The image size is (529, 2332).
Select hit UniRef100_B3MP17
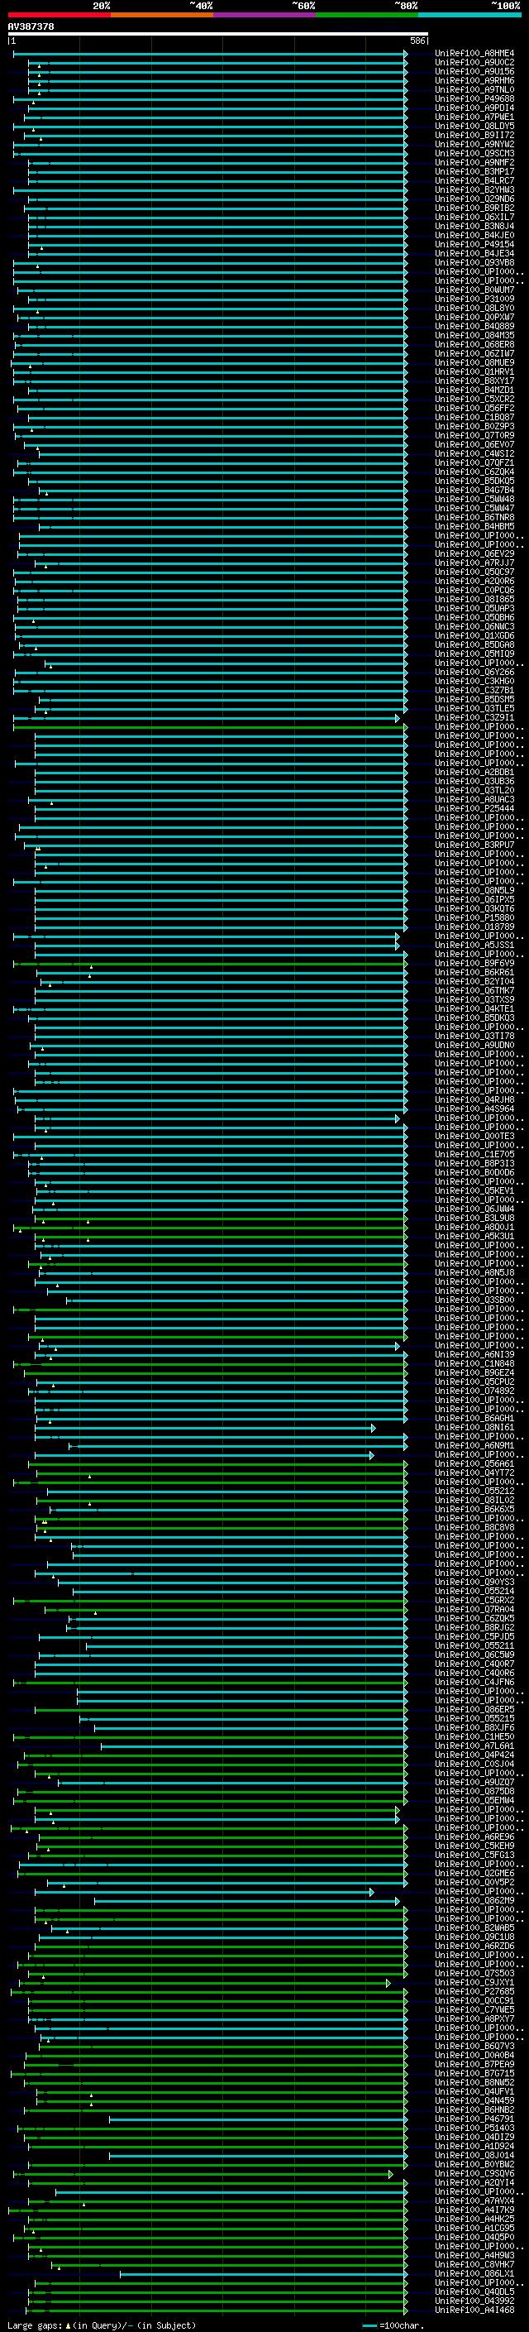(x=474, y=172)
